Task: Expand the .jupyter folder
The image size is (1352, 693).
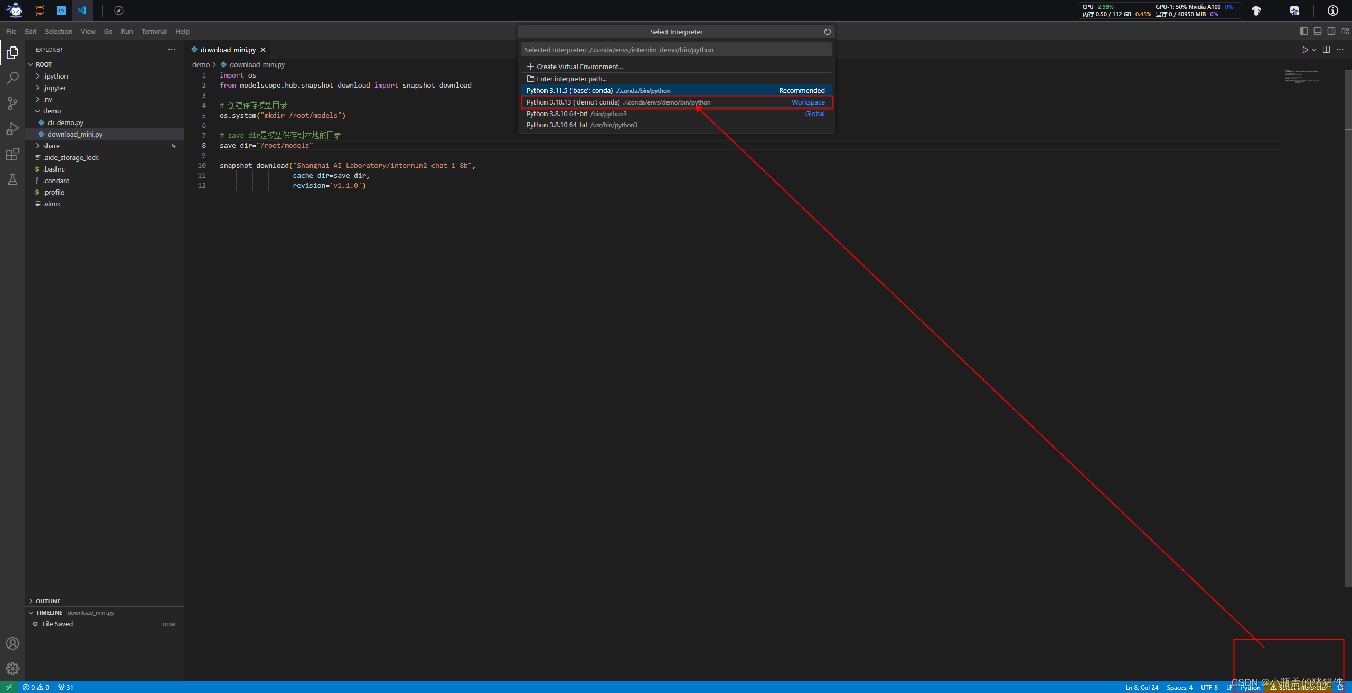Action: click(105, 88)
